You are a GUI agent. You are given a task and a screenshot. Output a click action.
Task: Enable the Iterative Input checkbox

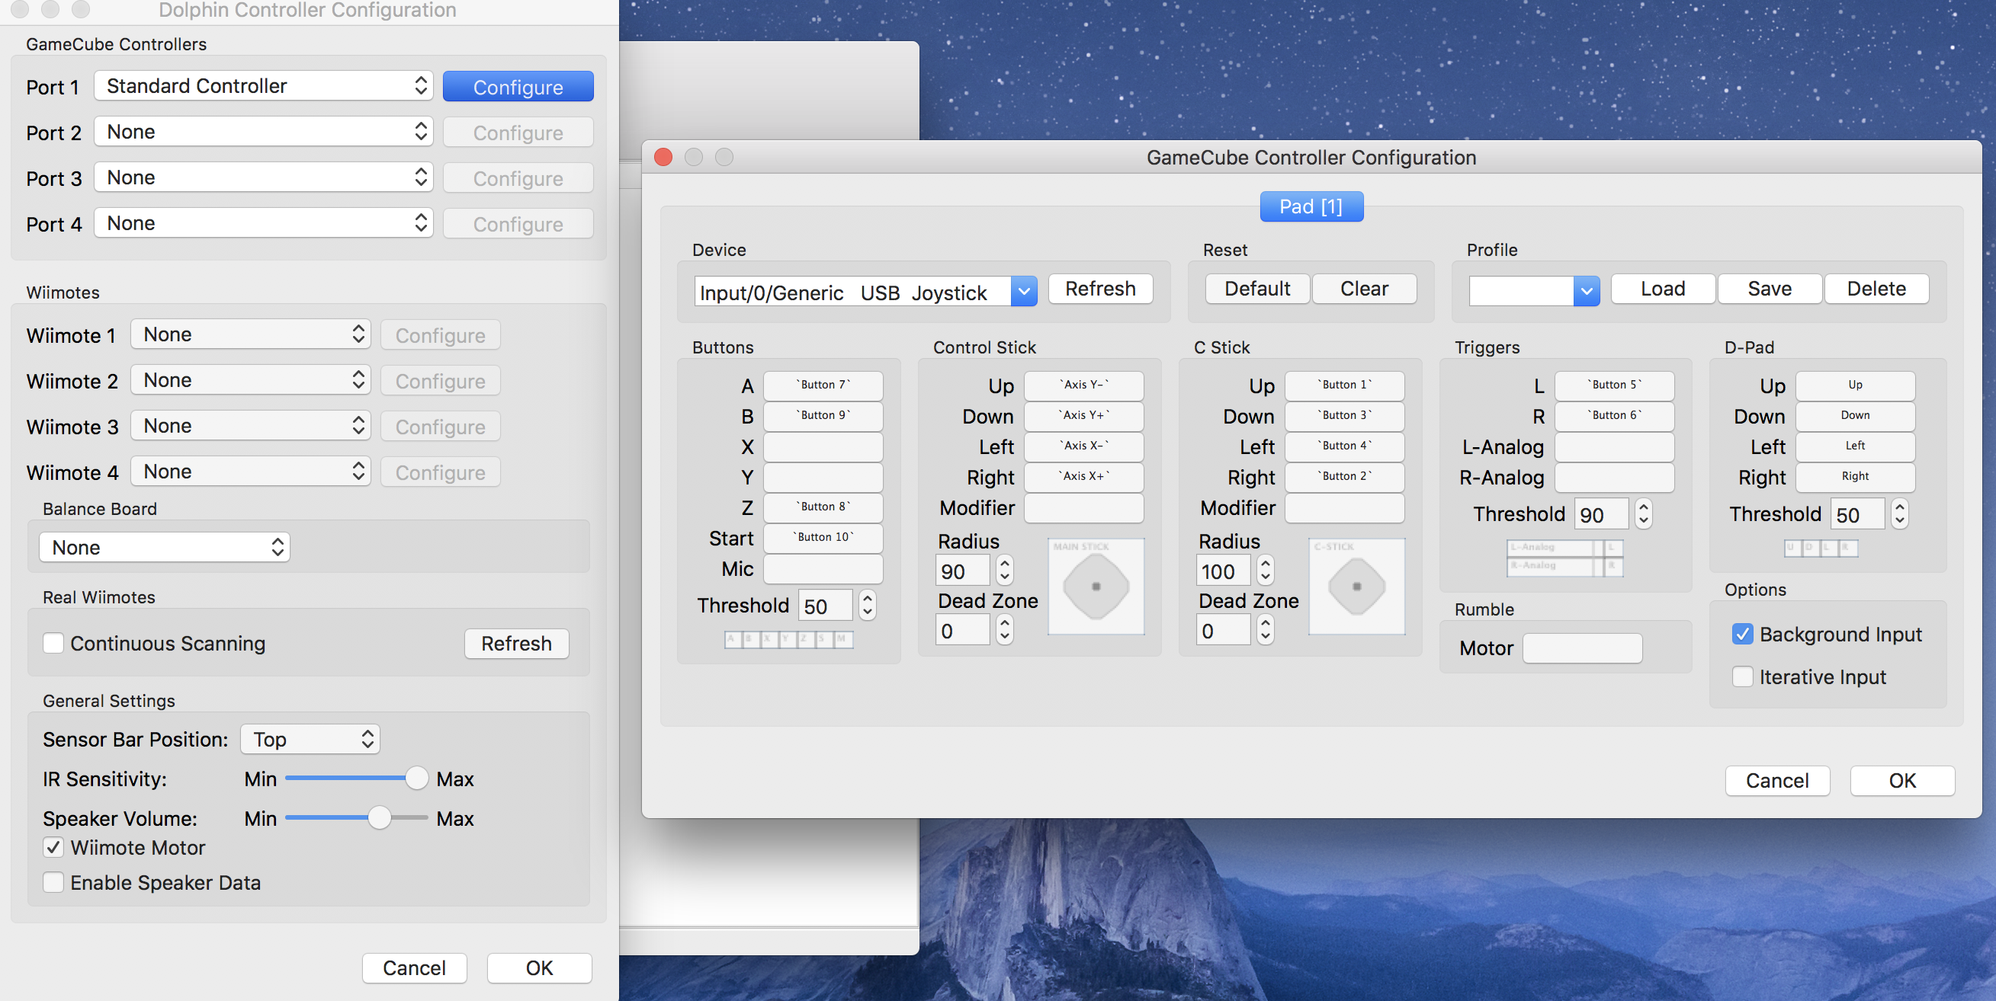(x=1743, y=676)
